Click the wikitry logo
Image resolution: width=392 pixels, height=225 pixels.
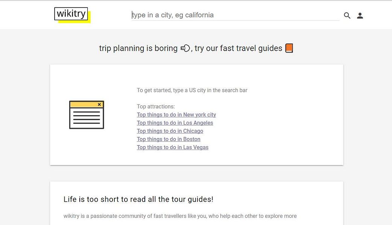[x=71, y=14]
